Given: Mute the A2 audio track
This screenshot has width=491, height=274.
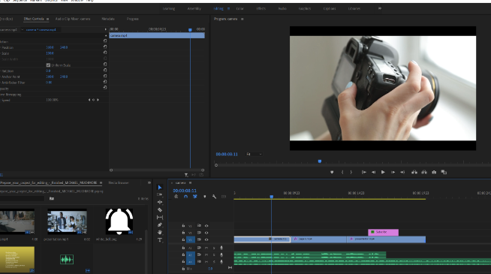Looking at the screenshot, I should click(206, 255).
